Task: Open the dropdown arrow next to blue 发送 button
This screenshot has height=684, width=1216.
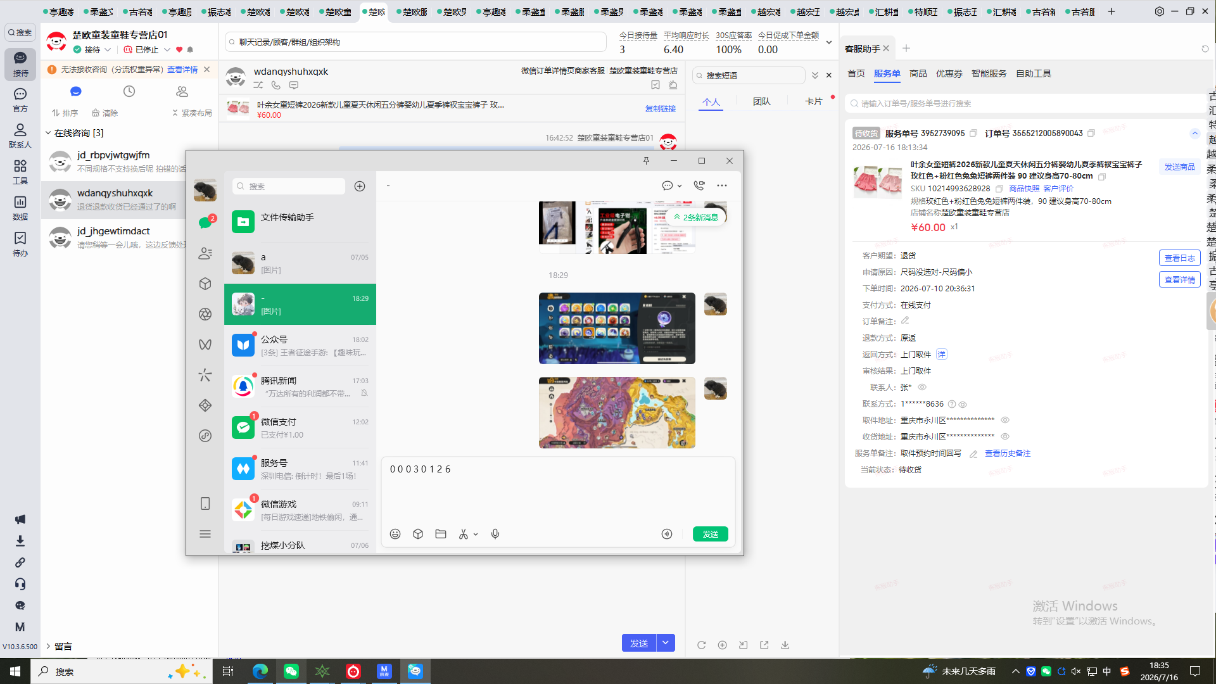Action: (666, 643)
